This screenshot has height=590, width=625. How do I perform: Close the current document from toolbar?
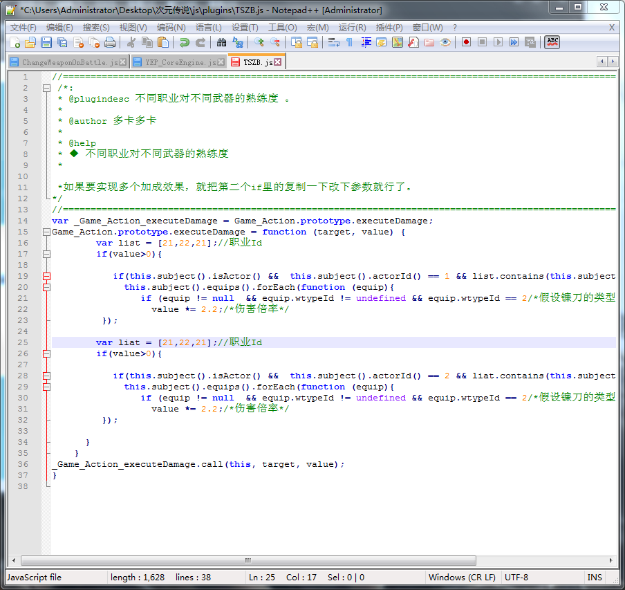(79, 42)
